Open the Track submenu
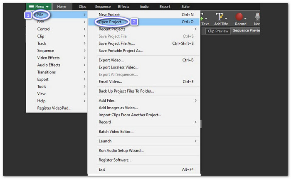291x179 pixels. (x=57, y=44)
